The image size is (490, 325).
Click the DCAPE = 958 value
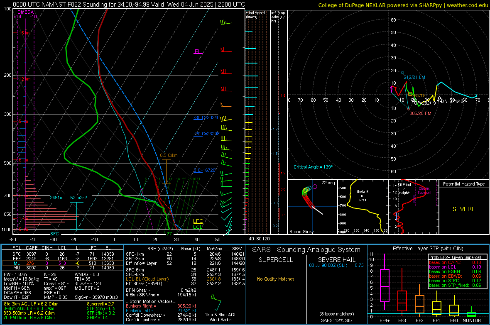17,293
